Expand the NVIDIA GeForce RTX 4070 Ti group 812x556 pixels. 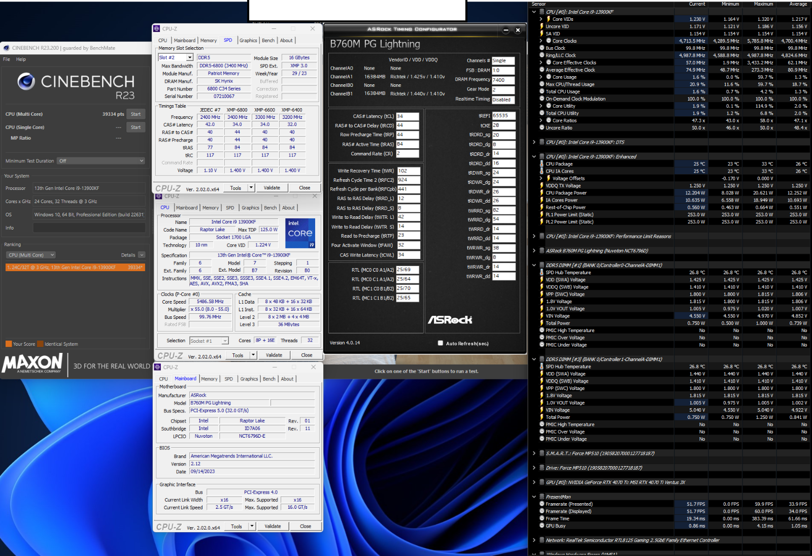click(534, 482)
